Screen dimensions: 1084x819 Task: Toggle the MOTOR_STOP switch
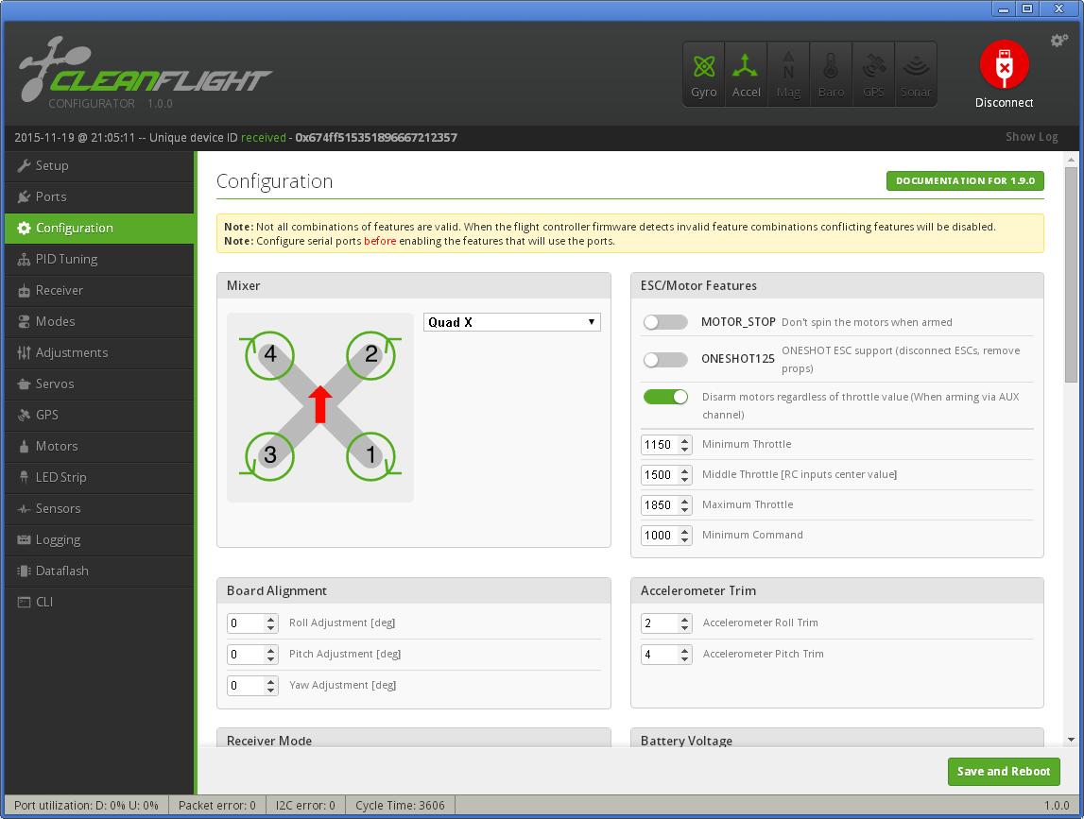pos(665,322)
